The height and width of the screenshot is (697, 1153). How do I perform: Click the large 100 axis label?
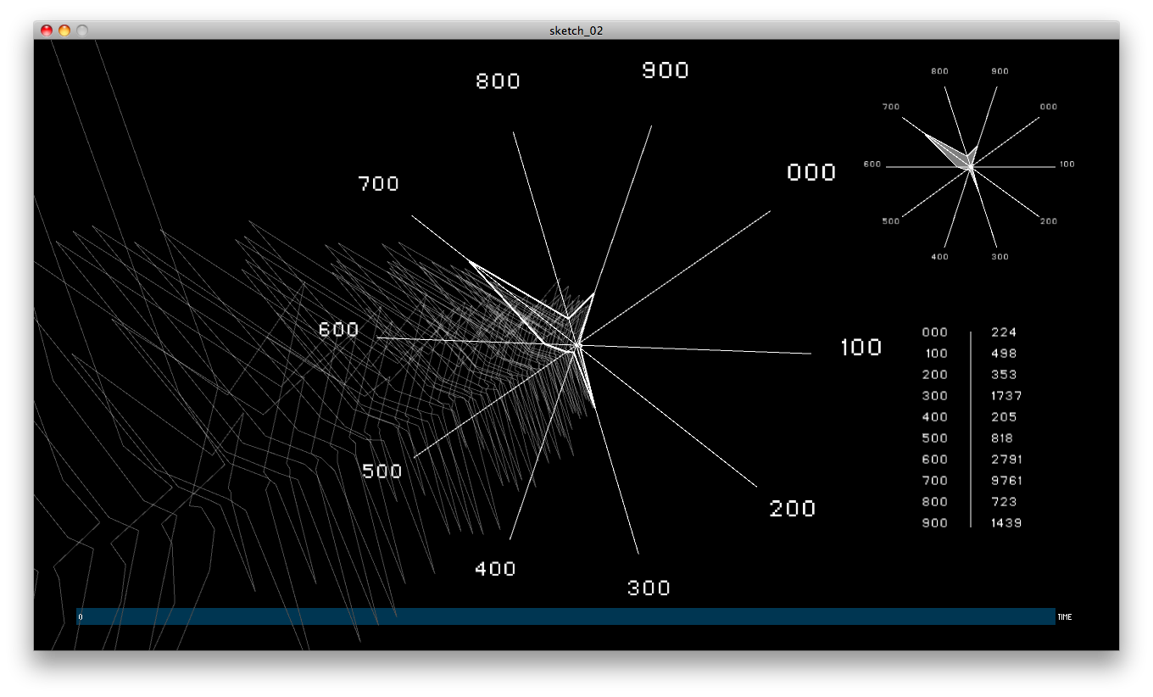(861, 348)
